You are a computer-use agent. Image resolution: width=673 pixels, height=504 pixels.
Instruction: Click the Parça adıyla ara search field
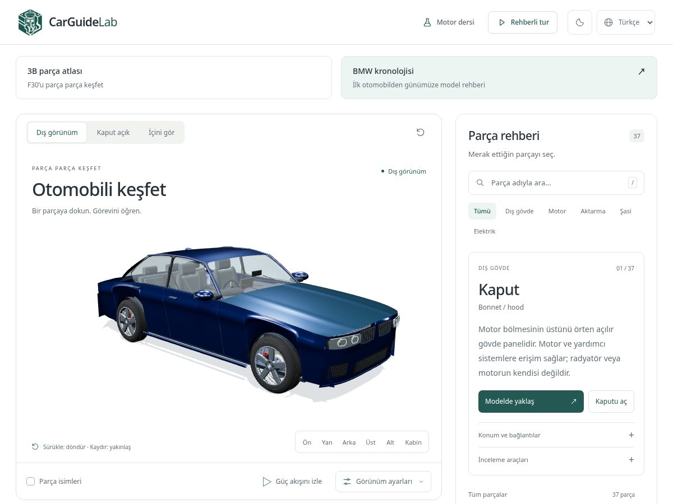pos(556,183)
